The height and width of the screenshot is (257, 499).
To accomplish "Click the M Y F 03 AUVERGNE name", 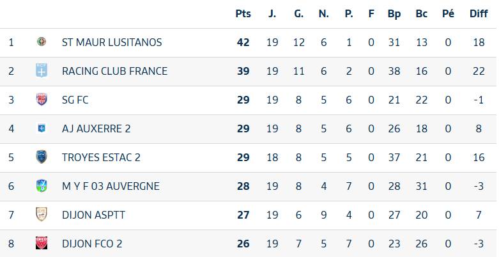I will click(111, 186).
